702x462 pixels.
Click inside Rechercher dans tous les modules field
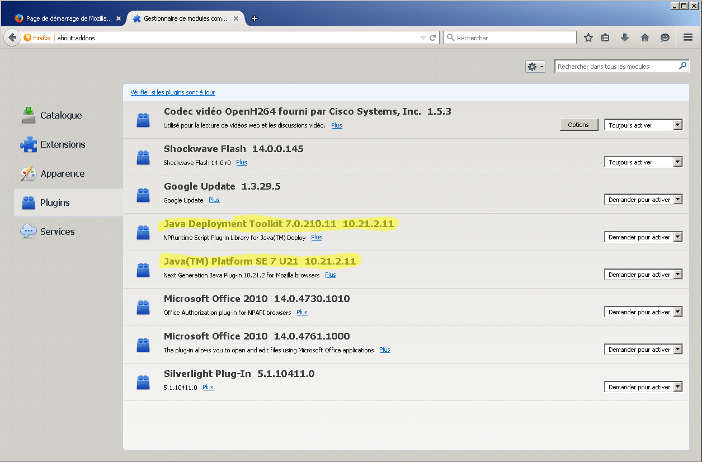tap(615, 66)
